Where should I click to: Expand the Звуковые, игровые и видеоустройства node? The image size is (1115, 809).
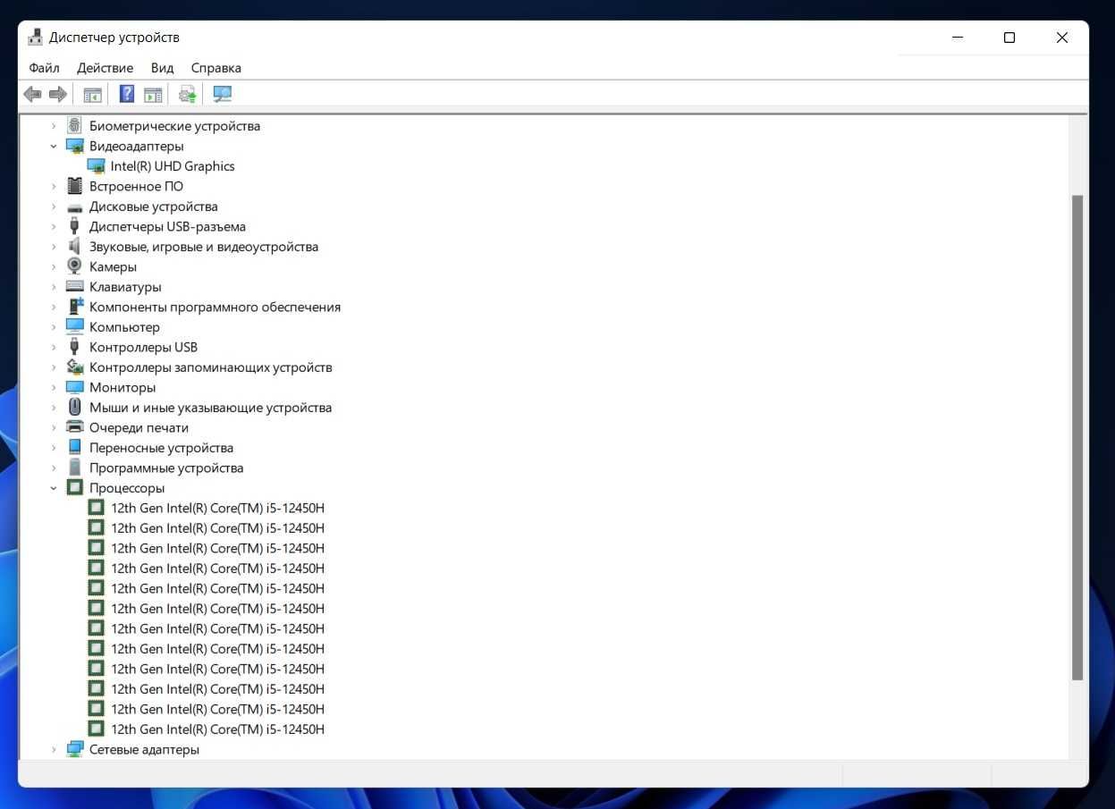coord(54,247)
